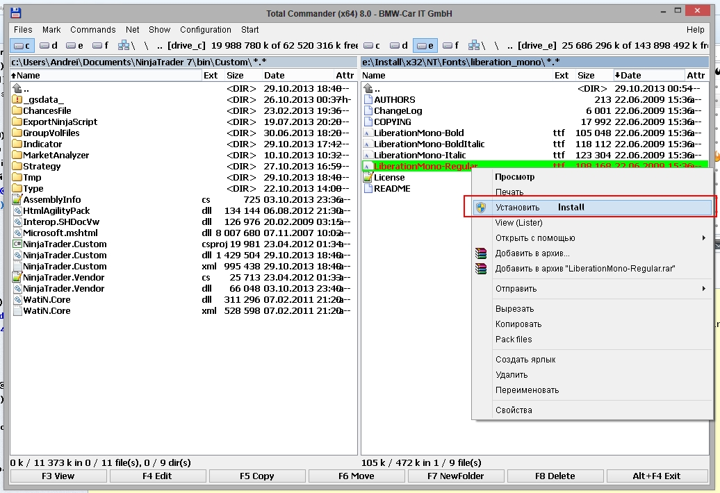The height and width of the screenshot is (493, 720).
Task: Choose "Свойства" from the context menu
Action: click(x=514, y=410)
